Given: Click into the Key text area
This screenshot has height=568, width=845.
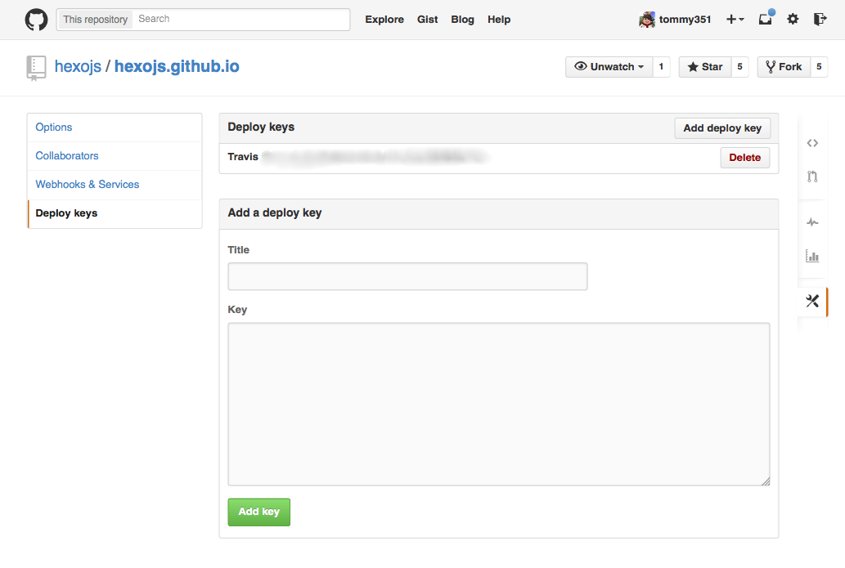Looking at the screenshot, I should pos(498,405).
